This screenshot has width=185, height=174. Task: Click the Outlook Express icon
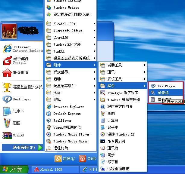[x=49, y=114]
